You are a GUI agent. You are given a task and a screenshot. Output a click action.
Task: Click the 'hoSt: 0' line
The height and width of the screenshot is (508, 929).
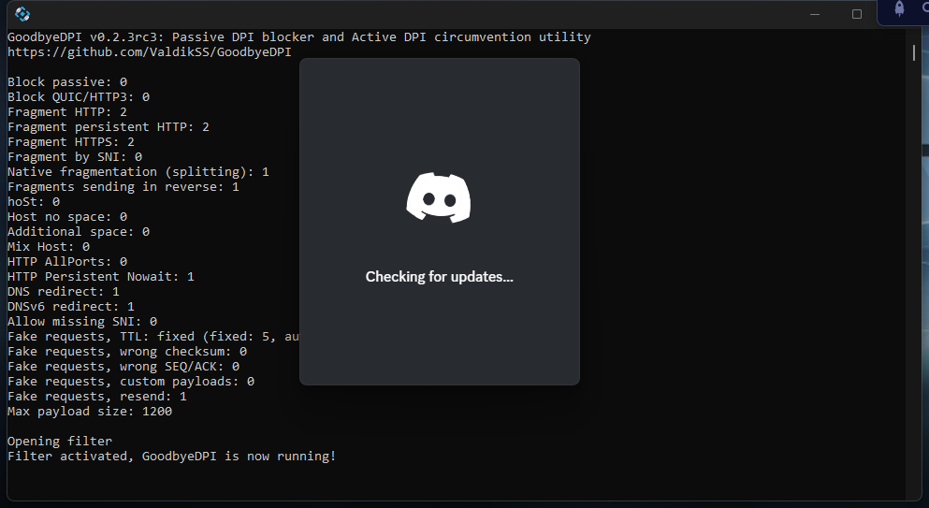coord(34,201)
